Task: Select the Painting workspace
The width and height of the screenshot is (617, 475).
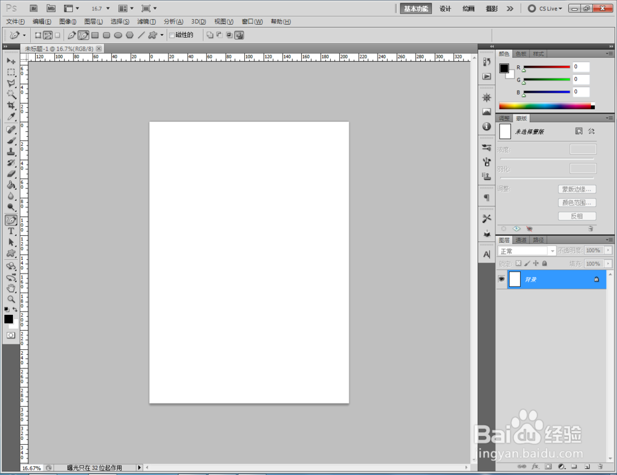Action: click(468, 8)
